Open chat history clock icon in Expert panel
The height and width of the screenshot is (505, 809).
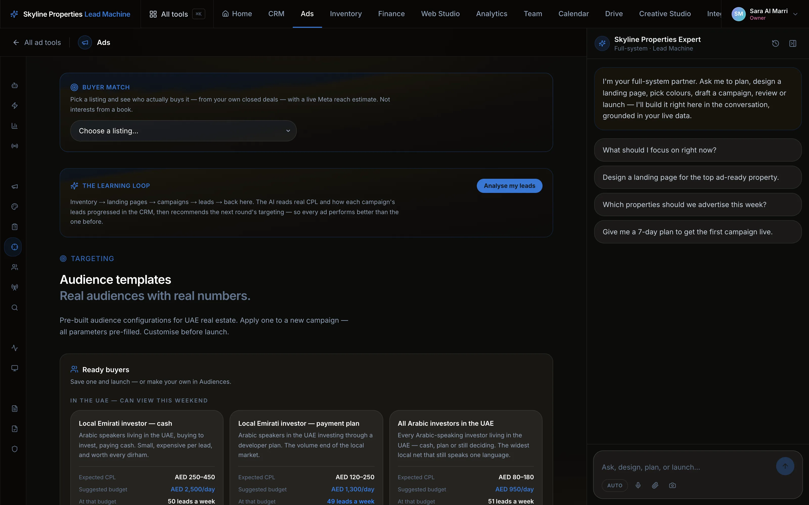click(775, 43)
